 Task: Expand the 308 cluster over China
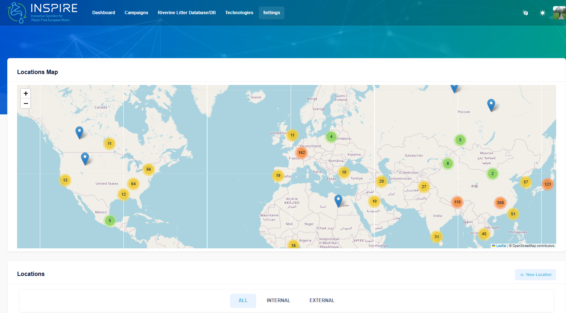point(500,203)
